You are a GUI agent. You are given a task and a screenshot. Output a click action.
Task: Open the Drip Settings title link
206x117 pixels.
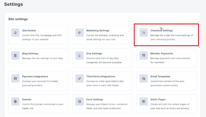coord(94,54)
